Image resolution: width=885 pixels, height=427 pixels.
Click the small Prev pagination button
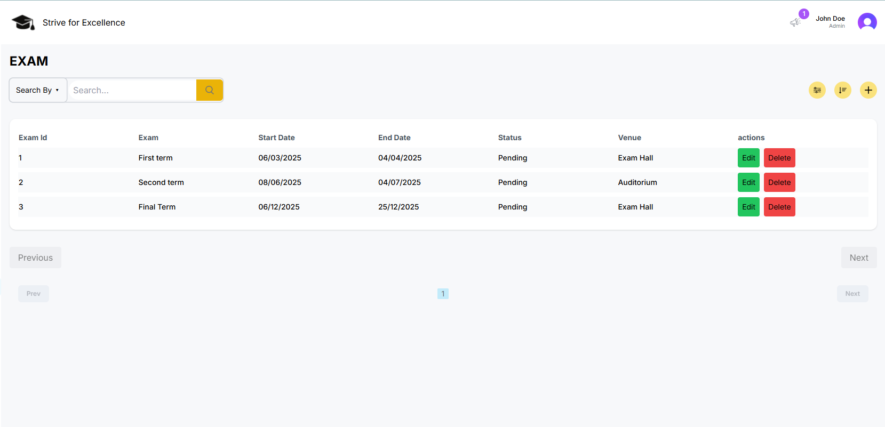(x=34, y=294)
